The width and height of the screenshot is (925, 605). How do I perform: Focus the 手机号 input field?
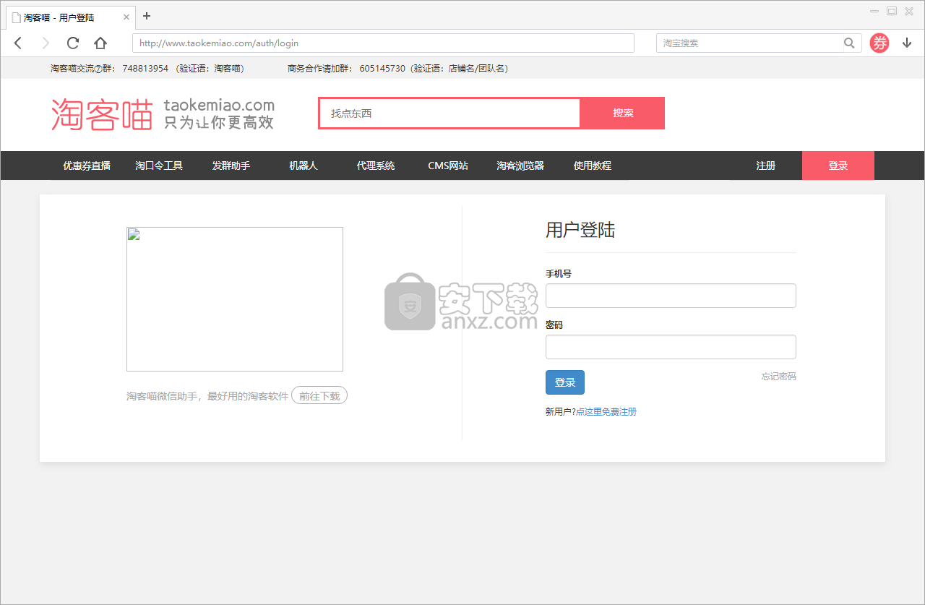coord(671,296)
